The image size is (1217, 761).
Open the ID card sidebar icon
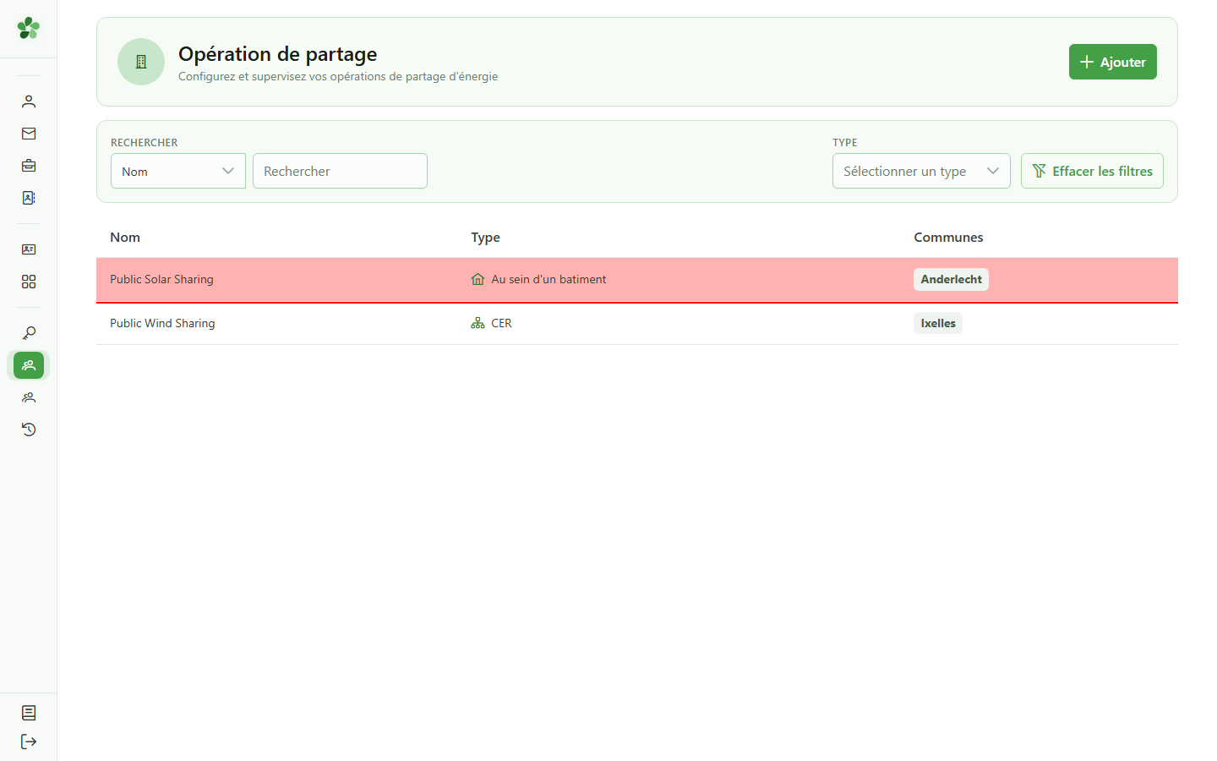29,249
